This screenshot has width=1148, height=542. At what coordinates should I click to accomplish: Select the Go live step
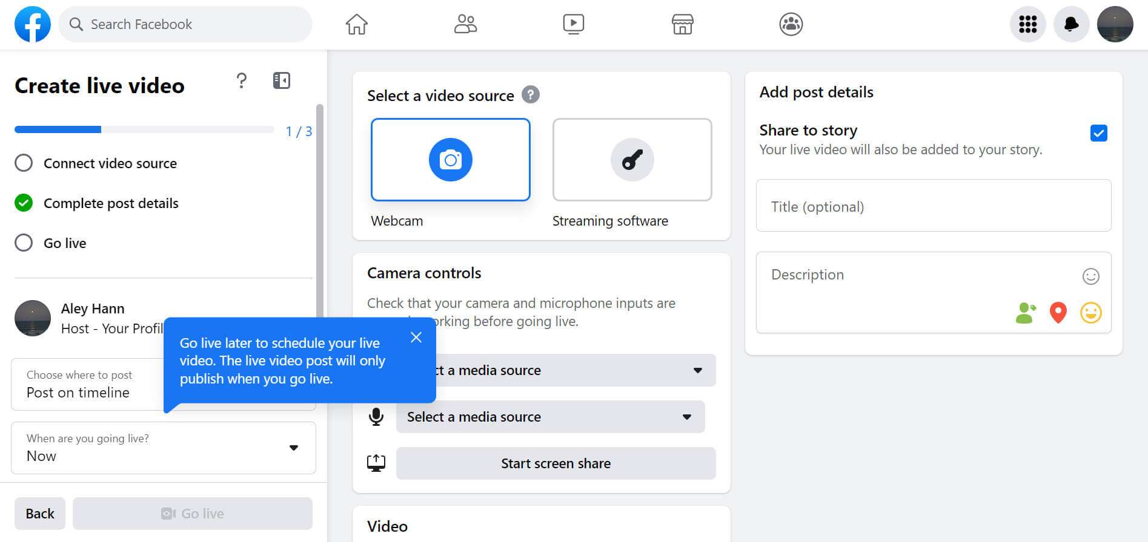coord(50,243)
